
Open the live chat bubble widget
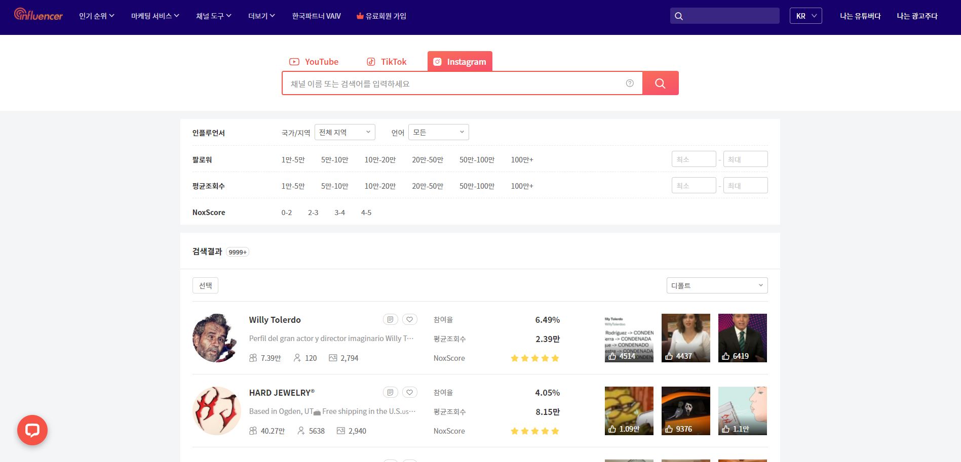point(32,430)
